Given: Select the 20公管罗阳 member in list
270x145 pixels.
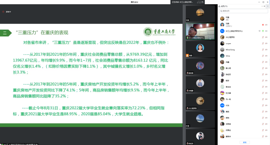Looking at the screenshot, I should pos(230,37).
